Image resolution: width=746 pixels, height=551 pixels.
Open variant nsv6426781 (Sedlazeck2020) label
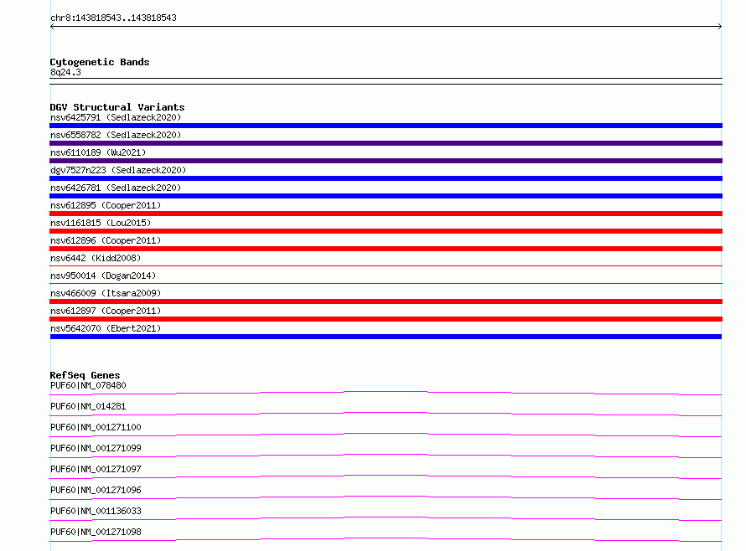116,188
